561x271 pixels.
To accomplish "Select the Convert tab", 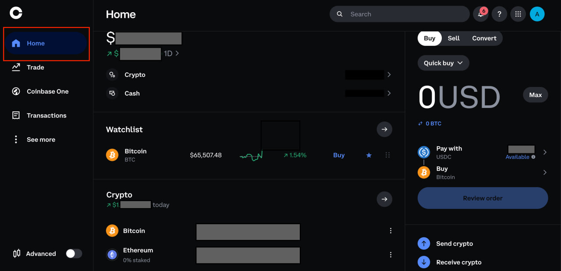I will click(x=484, y=38).
